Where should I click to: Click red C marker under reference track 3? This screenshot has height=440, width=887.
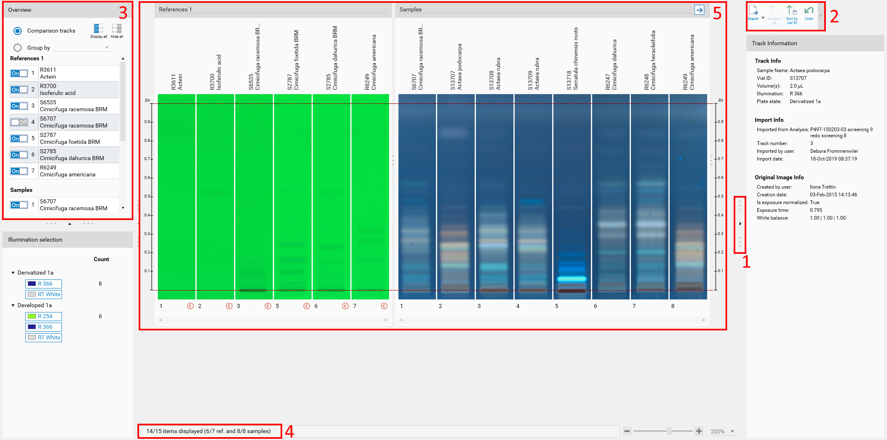(268, 306)
